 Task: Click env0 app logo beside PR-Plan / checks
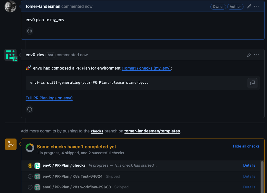pyautogui.click(x=37, y=165)
